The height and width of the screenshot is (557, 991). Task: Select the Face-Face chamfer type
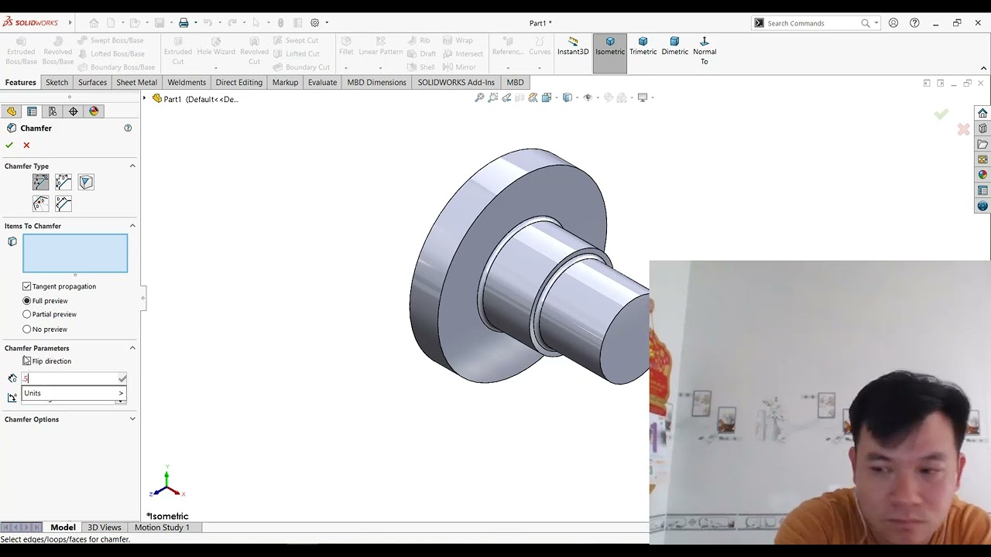(63, 204)
